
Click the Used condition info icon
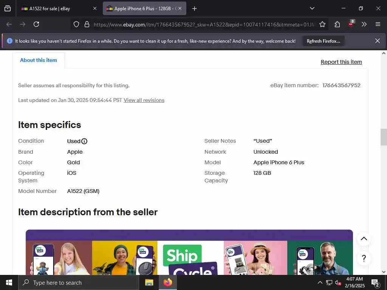[84, 141]
